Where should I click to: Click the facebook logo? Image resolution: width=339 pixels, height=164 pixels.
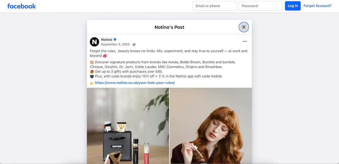coord(22,6)
